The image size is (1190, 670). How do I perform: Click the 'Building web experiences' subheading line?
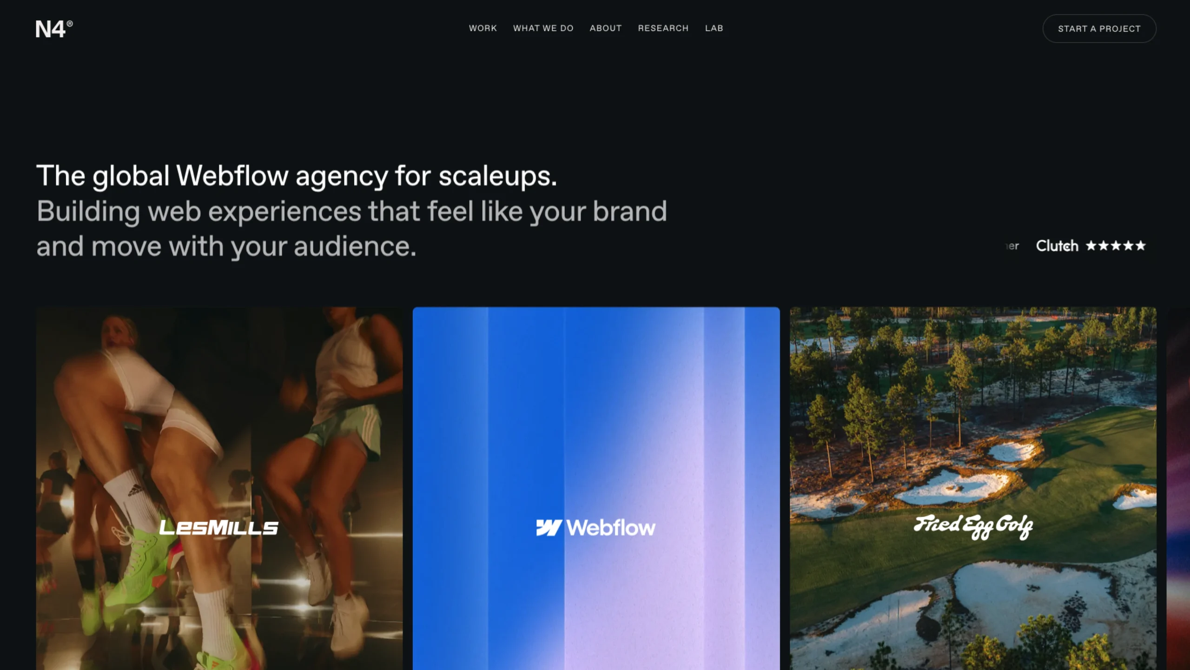coord(352,211)
